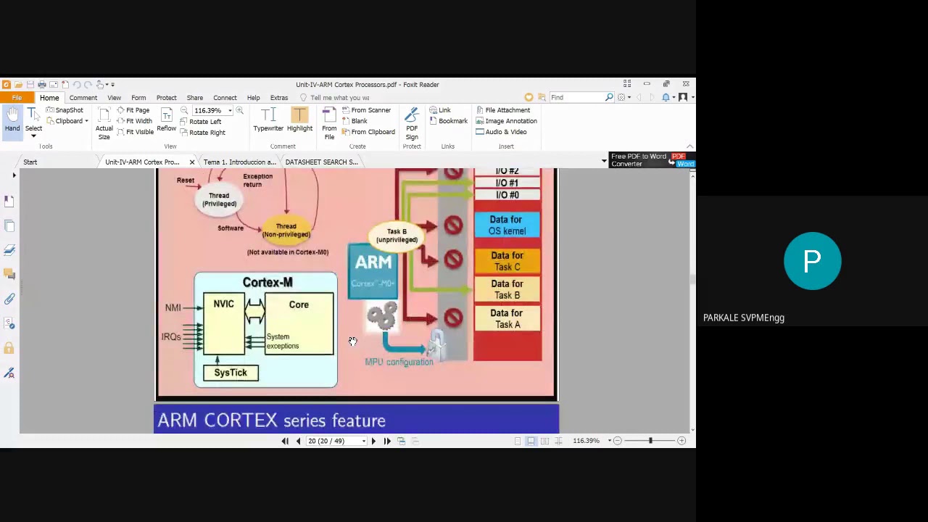Image resolution: width=928 pixels, height=522 pixels.
Task: Open the Clipboard dropdown
Action: point(67,121)
